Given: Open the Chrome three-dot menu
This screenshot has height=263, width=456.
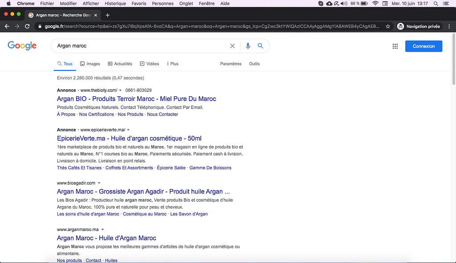Looking at the screenshot, I should coord(448,26).
